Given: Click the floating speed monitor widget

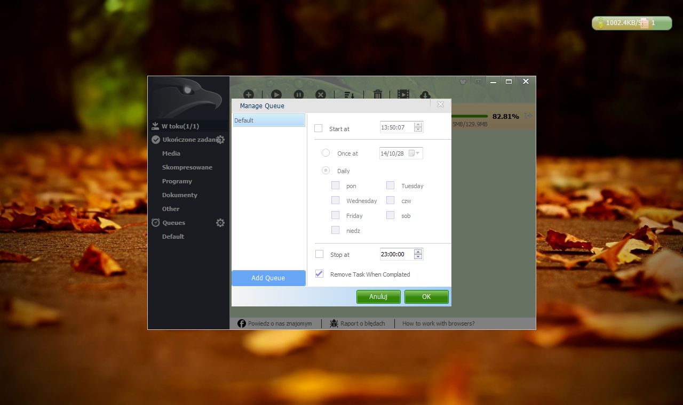Looking at the screenshot, I should tap(632, 23).
